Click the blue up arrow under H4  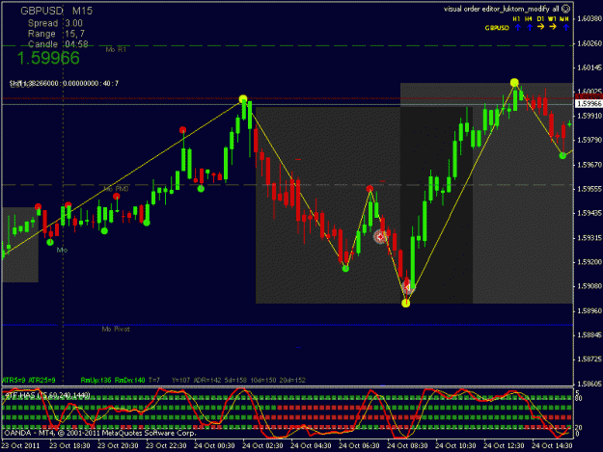tap(530, 27)
